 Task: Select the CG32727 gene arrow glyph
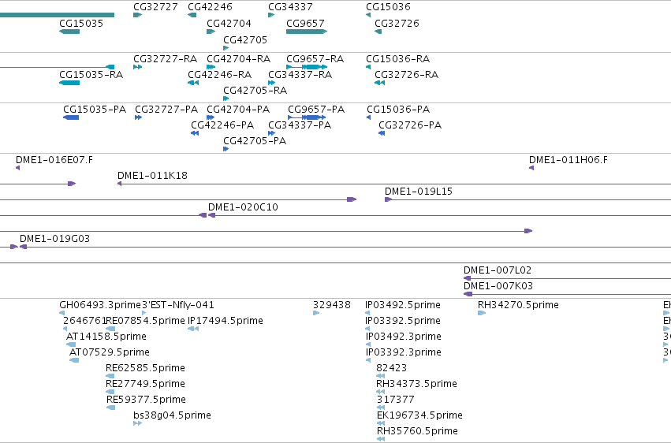pos(137,15)
